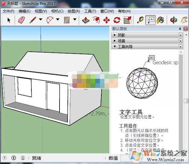
Task: Click the 文字工具 heading
Action: tap(131, 112)
